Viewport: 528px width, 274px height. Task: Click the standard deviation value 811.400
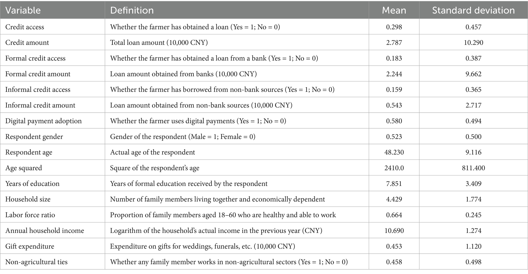[x=473, y=168]
